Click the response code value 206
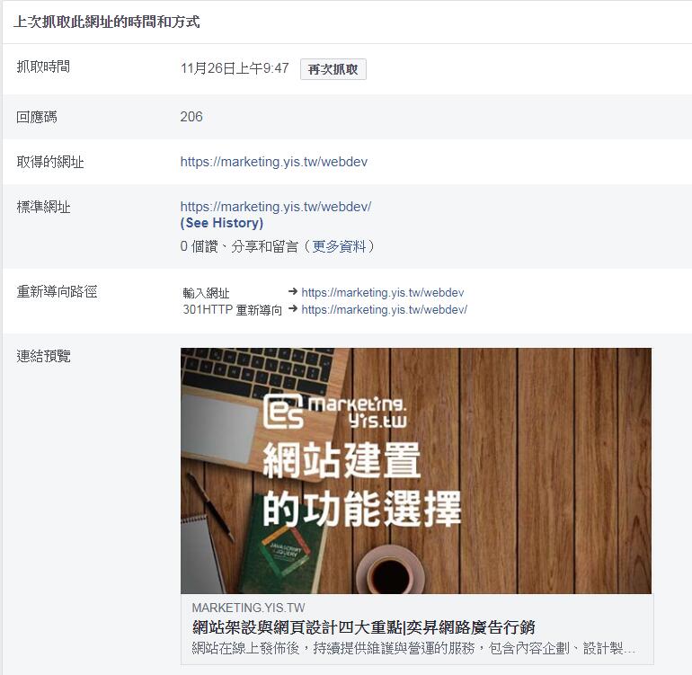Viewport: 692px width, 675px height. (191, 117)
